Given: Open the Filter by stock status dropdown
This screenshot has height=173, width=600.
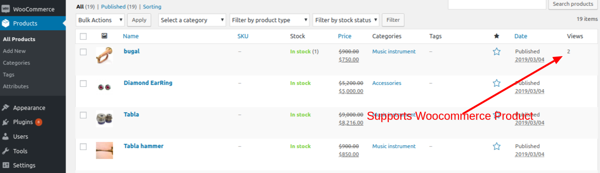Looking at the screenshot, I should 346,20.
